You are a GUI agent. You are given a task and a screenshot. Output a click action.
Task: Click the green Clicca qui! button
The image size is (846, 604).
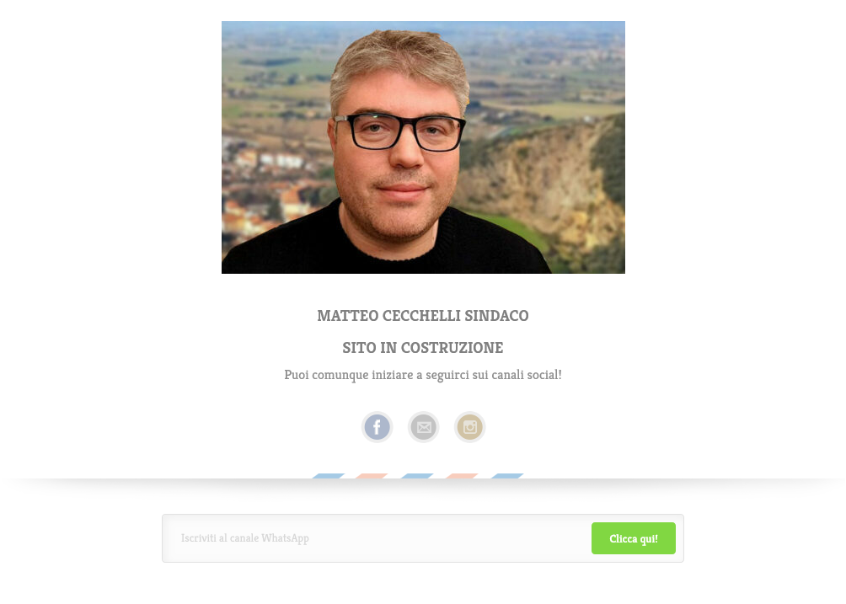coord(634,538)
